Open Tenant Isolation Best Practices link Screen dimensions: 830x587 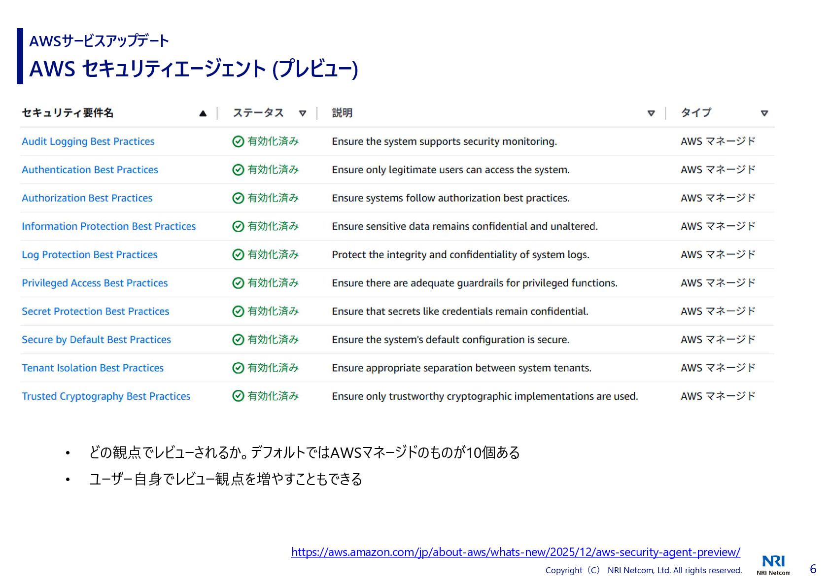tap(93, 368)
